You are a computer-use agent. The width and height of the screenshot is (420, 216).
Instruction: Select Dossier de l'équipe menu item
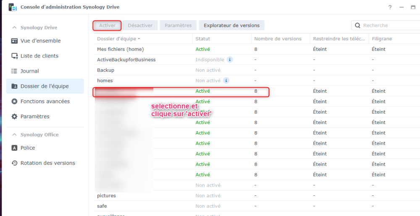[45, 86]
